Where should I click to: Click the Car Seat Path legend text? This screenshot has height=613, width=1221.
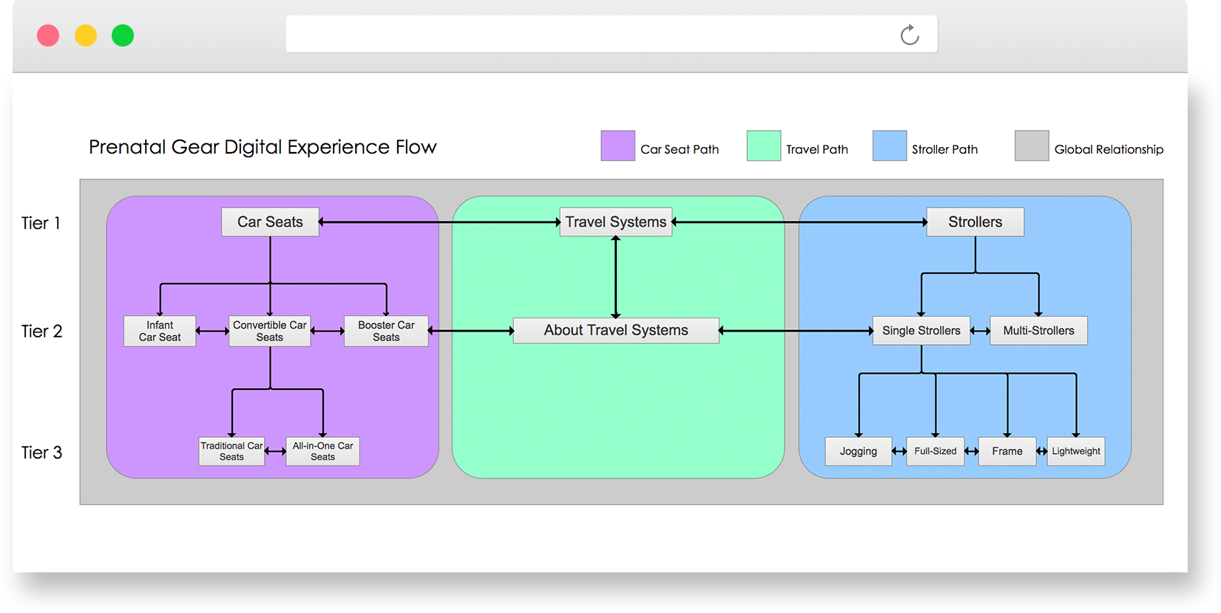(680, 149)
